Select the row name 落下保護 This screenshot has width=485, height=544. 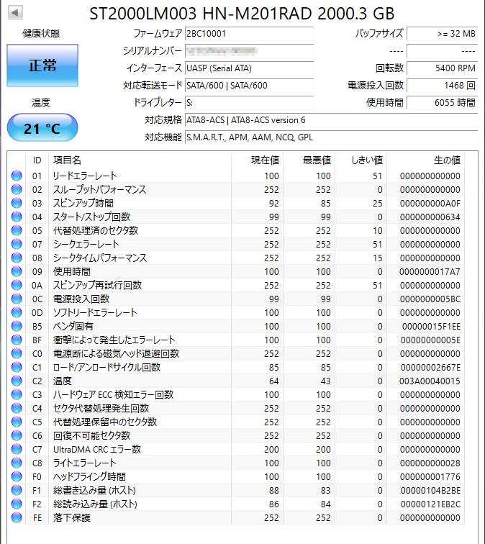point(71,517)
